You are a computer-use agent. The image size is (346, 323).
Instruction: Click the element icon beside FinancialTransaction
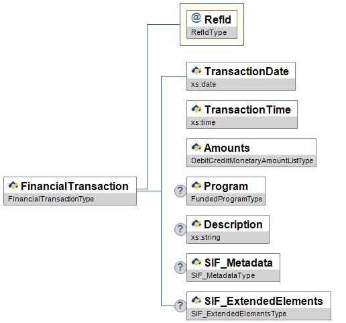tap(13, 185)
